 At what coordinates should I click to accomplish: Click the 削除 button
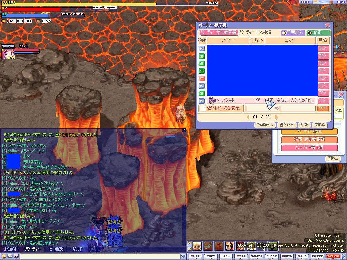(x=304, y=125)
